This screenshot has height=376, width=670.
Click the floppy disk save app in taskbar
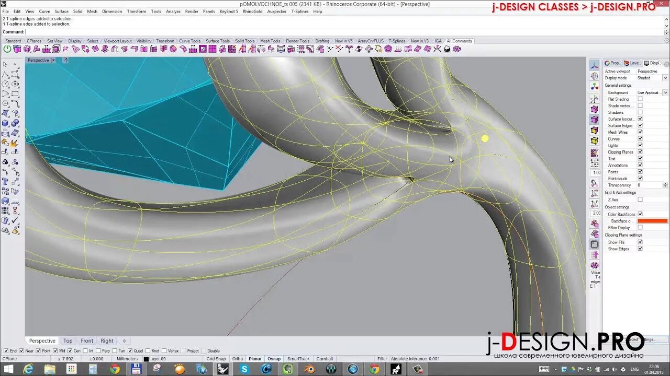136,369
